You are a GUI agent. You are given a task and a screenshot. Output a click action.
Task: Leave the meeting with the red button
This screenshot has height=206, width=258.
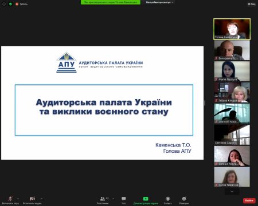(249, 200)
